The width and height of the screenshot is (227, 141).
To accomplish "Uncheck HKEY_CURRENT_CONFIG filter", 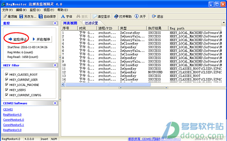I will click(6, 95).
